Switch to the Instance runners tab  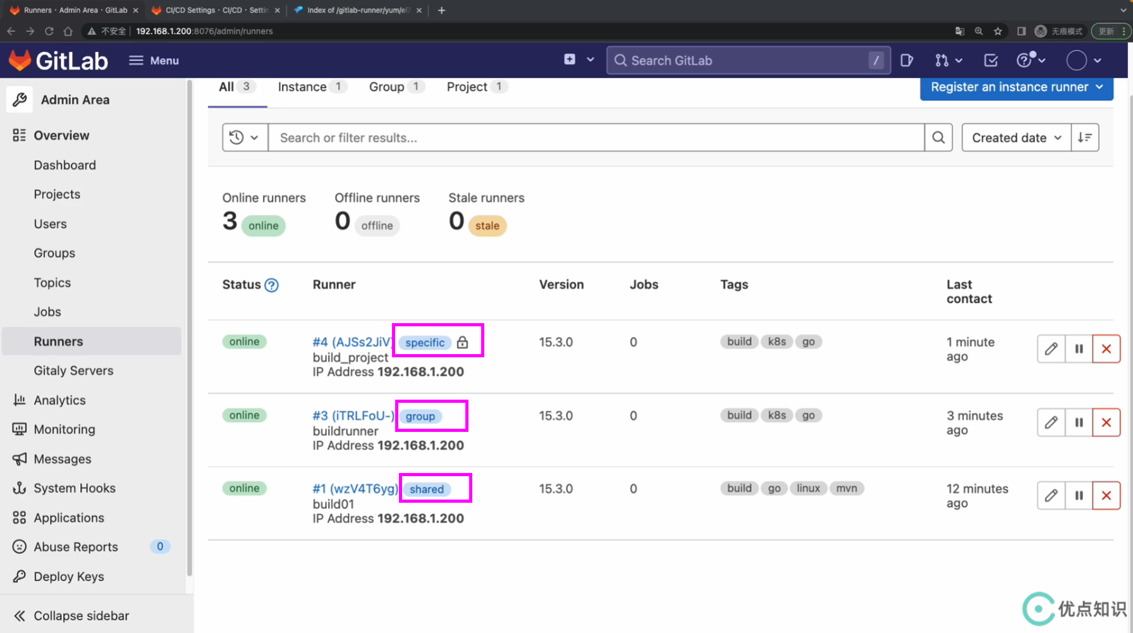click(312, 87)
